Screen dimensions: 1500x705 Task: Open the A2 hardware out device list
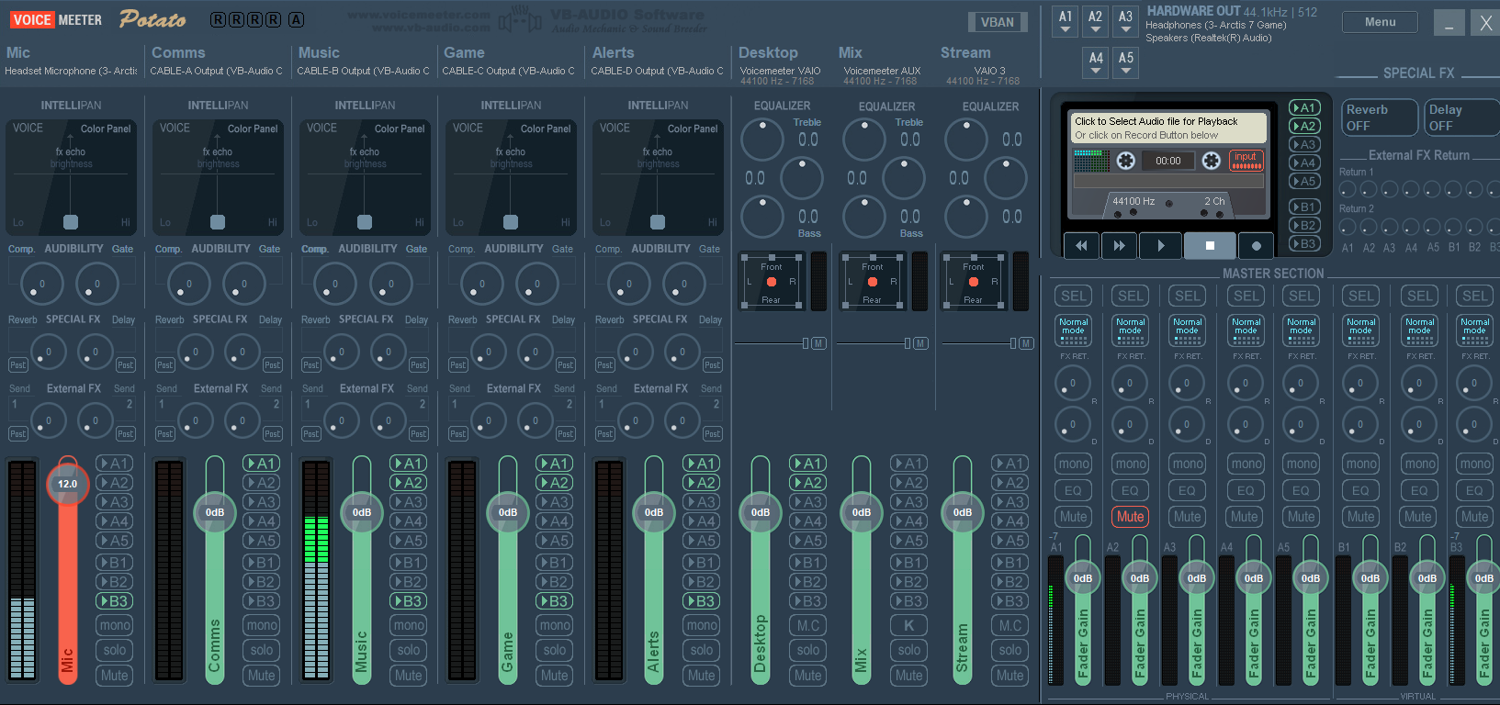tap(1095, 21)
